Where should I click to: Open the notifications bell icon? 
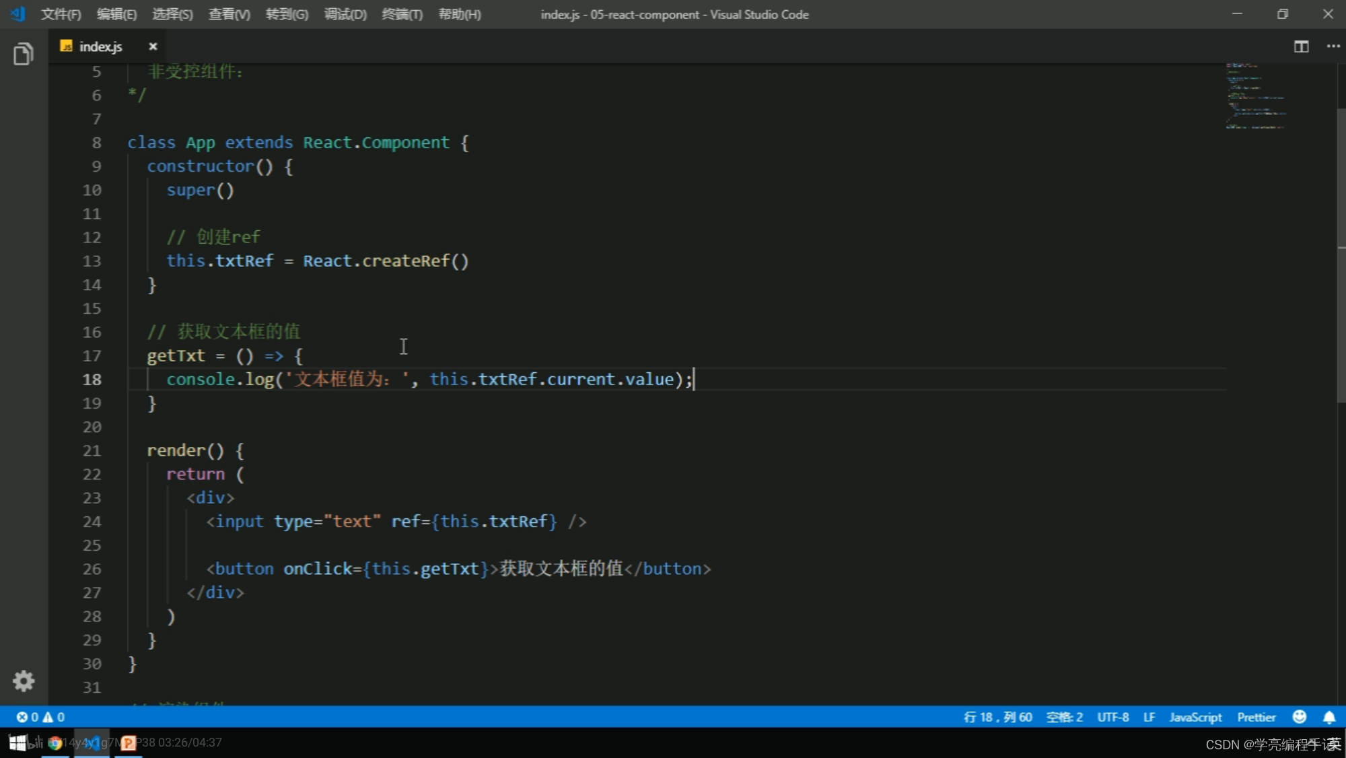(x=1329, y=717)
